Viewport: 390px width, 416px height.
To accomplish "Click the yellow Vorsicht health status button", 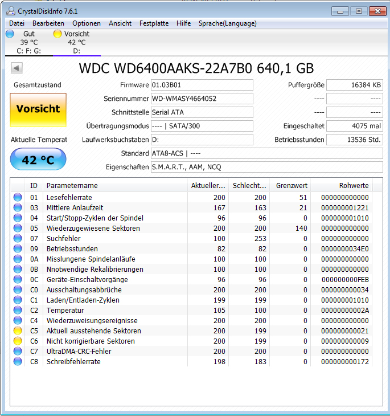I will (x=38, y=110).
